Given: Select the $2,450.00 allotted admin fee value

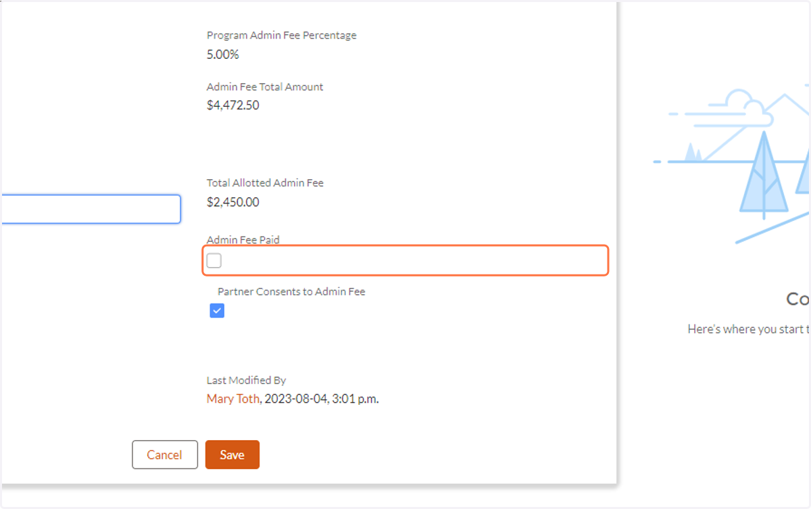Looking at the screenshot, I should point(233,202).
